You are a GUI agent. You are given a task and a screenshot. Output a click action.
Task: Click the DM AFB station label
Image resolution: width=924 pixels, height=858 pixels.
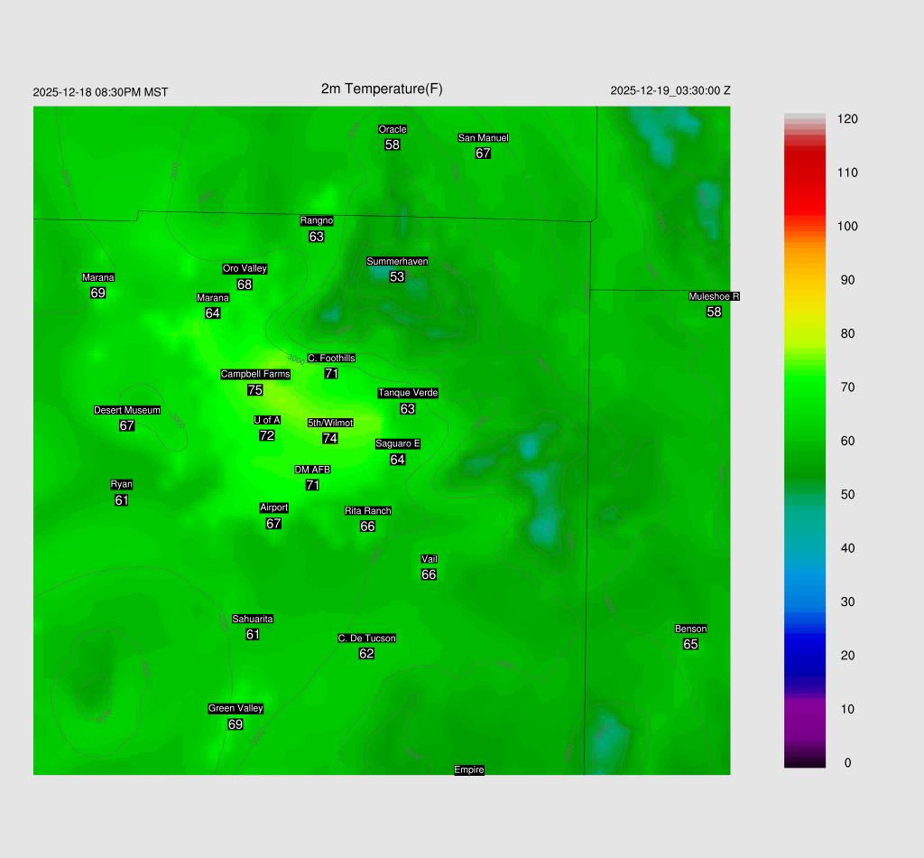tap(312, 470)
